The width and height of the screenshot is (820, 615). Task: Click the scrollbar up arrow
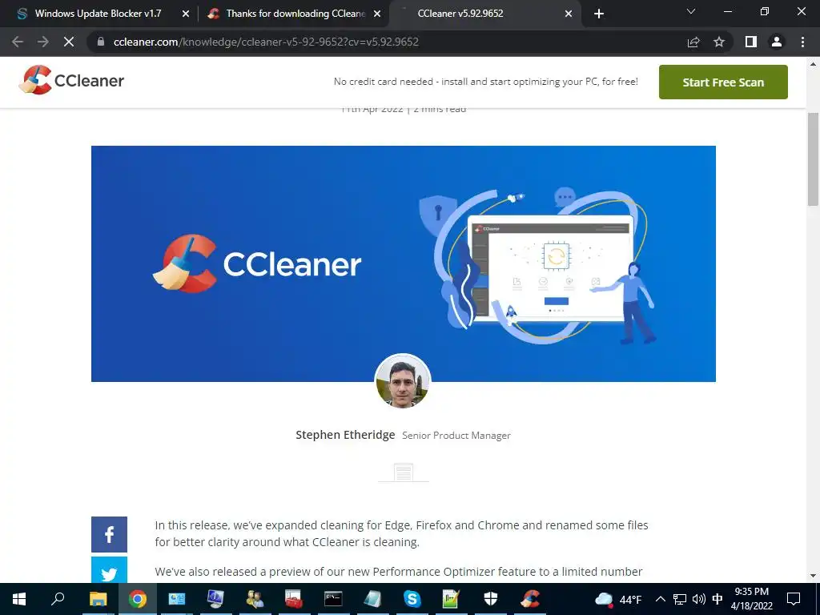[813, 64]
